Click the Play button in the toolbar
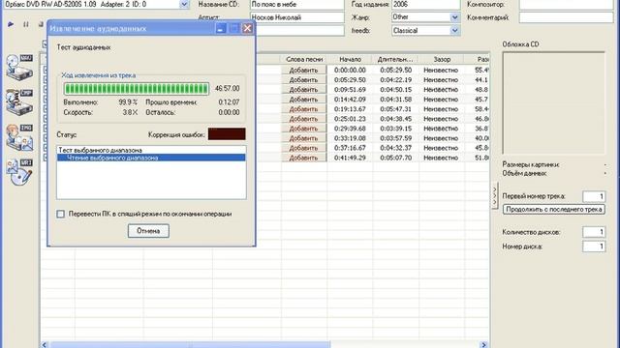 (x=11, y=24)
